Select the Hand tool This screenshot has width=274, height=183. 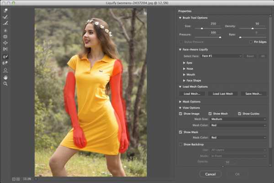click(5, 77)
